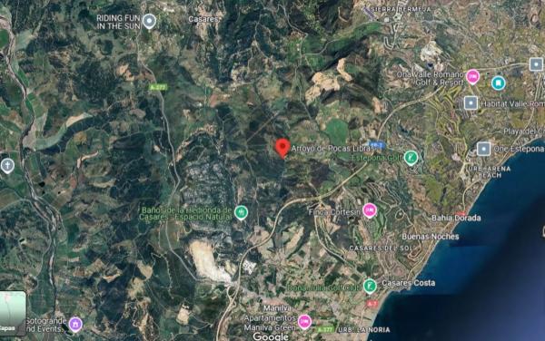Click the Finca Cortesin hotel marker
The width and height of the screenshot is (545, 341).
[x=370, y=210]
